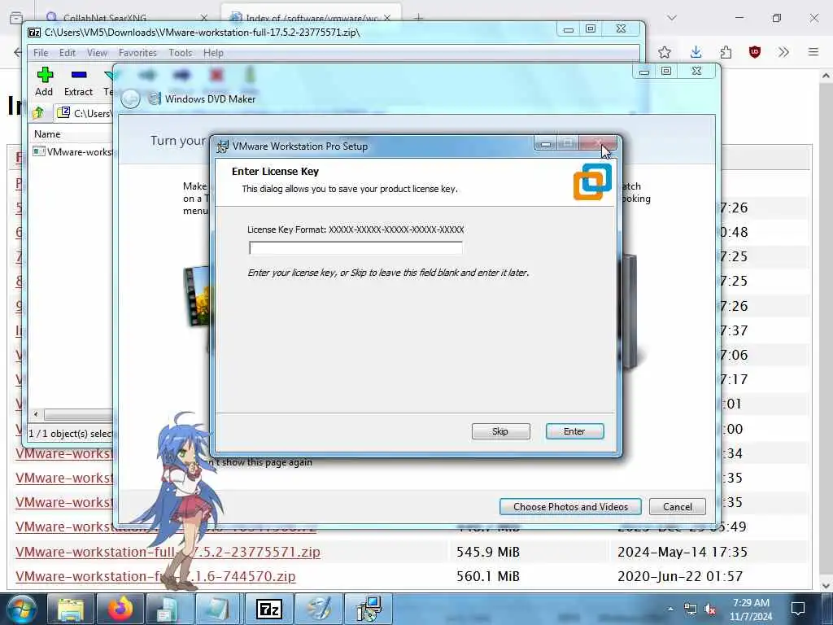Click the 560.1 MiB size cell
833x625 pixels.
[488, 576]
